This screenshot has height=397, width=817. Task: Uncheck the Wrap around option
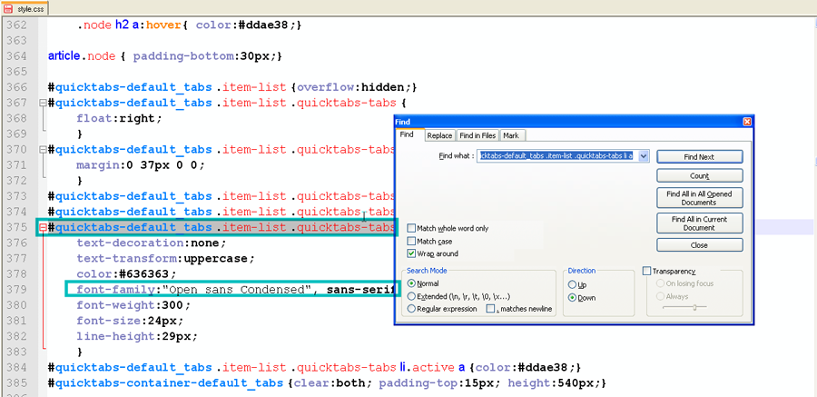tap(413, 254)
